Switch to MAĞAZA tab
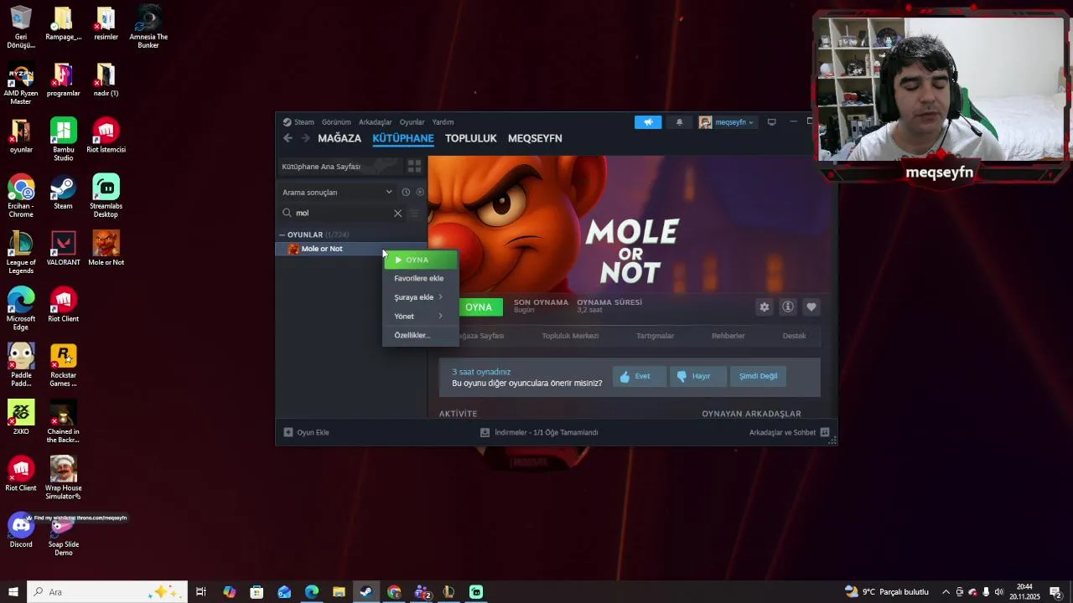Viewport: 1073px width, 603px height. click(340, 138)
